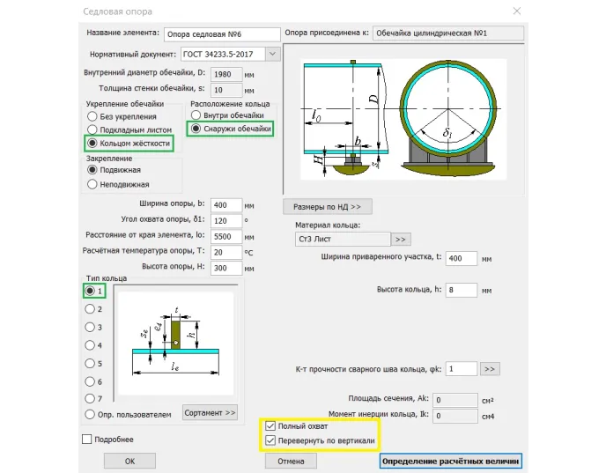Select ring type 3 radio button
This screenshot has width=606, height=473.
pos(89,327)
